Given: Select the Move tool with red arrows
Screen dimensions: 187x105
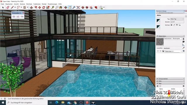Looking at the screenshot, I should pos(40,8).
